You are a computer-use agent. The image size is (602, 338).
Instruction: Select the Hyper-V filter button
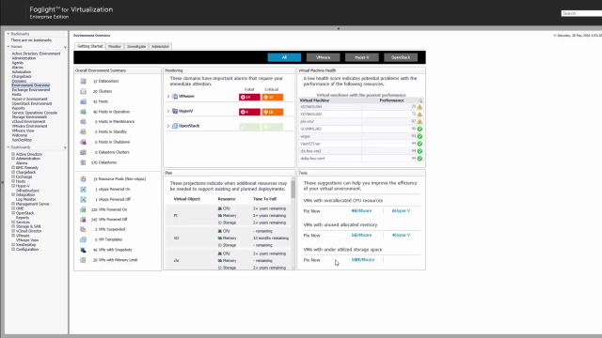pyautogui.click(x=361, y=57)
